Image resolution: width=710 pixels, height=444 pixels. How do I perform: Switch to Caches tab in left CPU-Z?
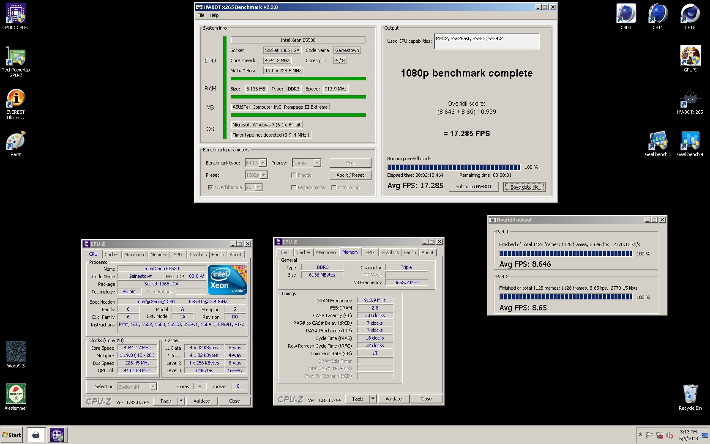click(x=112, y=255)
